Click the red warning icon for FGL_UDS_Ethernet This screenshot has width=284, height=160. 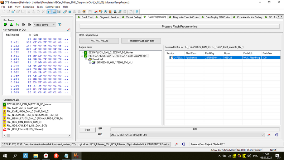tap(5, 129)
